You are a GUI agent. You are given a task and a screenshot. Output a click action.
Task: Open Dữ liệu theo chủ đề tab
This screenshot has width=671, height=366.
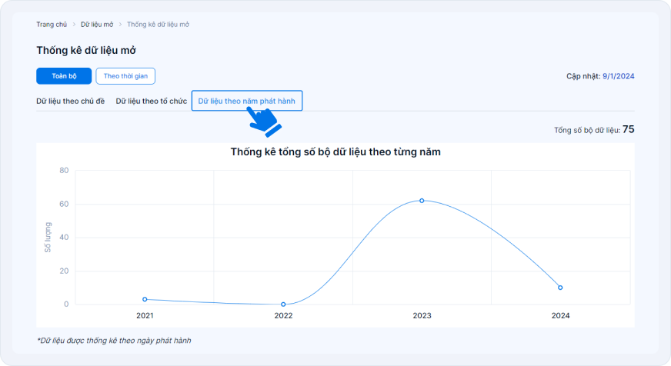[x=71, y=101]
